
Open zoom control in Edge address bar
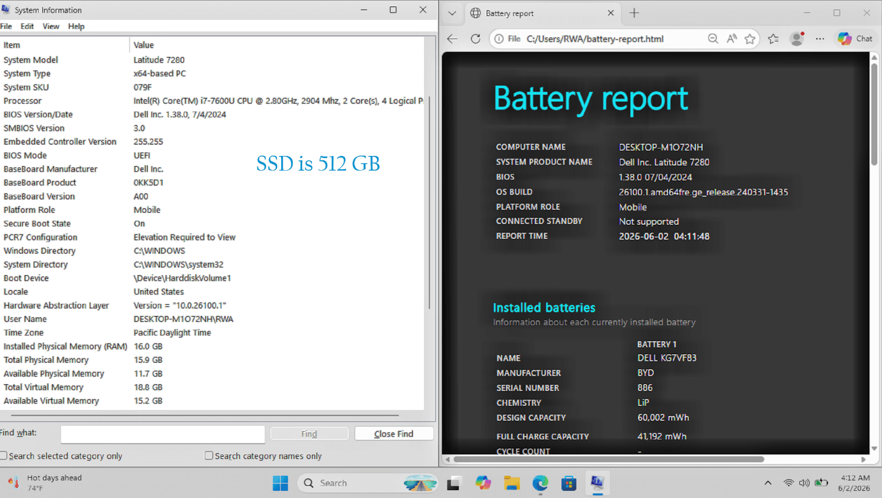point(713,39)
